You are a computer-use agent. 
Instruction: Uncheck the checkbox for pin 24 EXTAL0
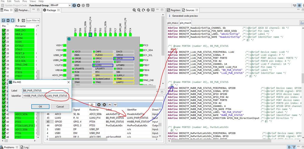pyautogui.click(x=3, y=46)
